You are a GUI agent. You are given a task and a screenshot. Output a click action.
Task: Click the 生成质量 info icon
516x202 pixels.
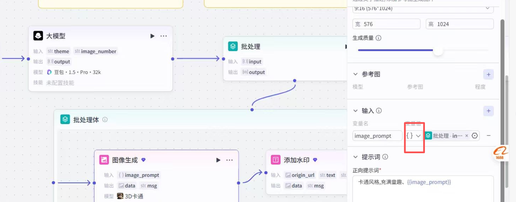pyautogui.click(x=378, y=38)
